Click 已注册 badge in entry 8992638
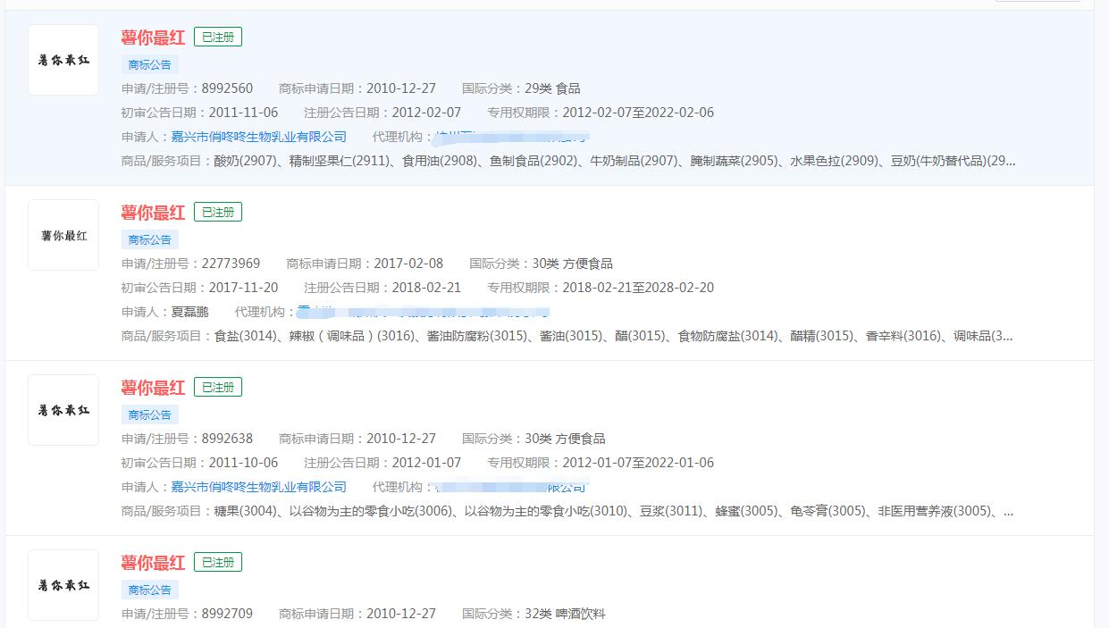Viewport: 1109px width, 628px height. click(218, 387)
